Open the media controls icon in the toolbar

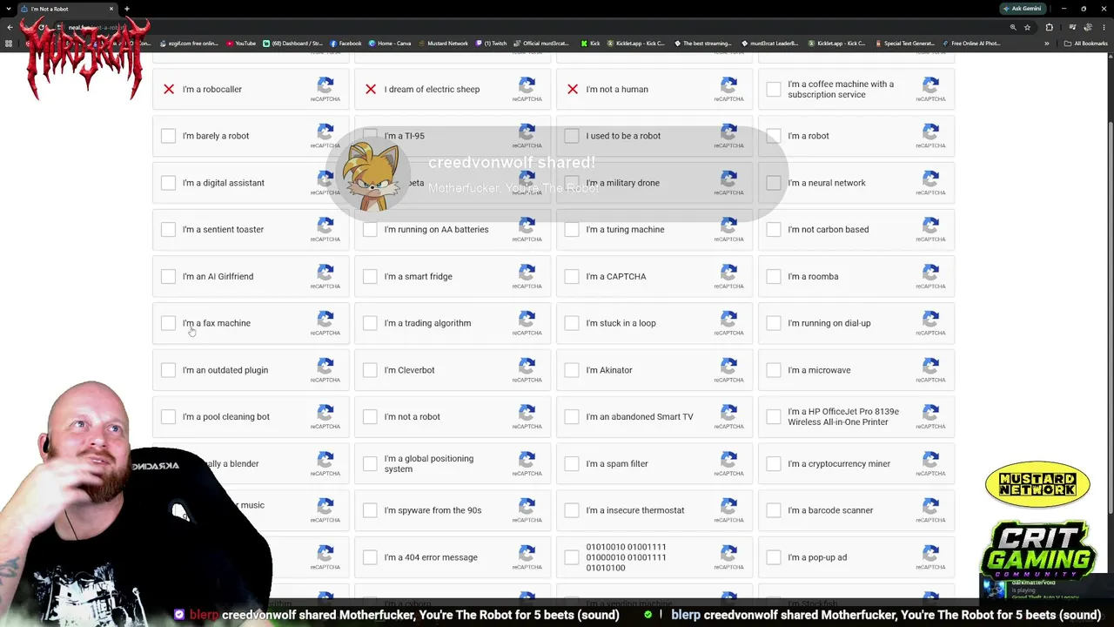tap(1071, 27)
